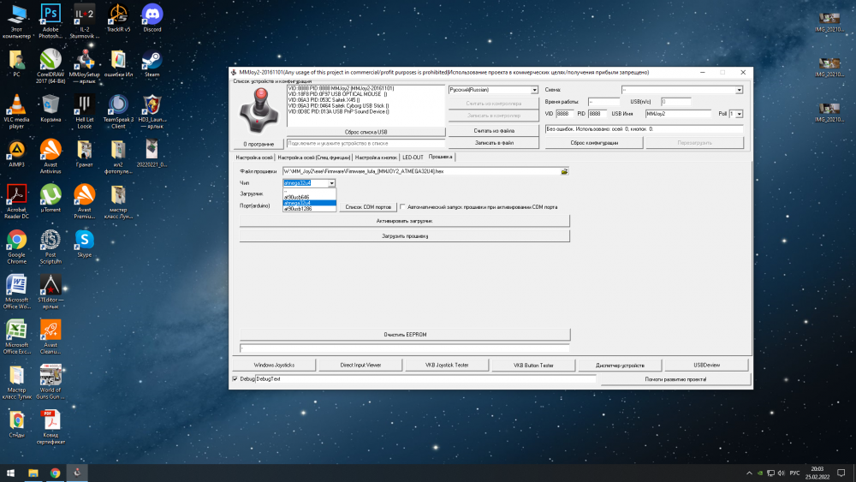Open the Skype desktop icon
Image resolution: width=856 pixels, height=482 pixels.
(84, 241)
